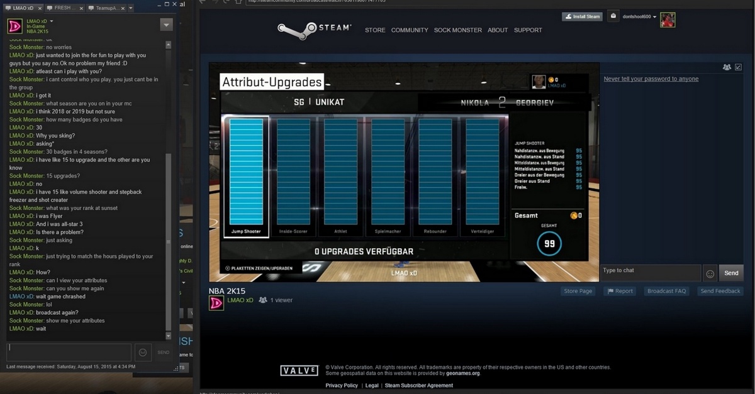The image size is (755, 394).
Task: Select the Rebounder attribute column
Action: point(435,176)
